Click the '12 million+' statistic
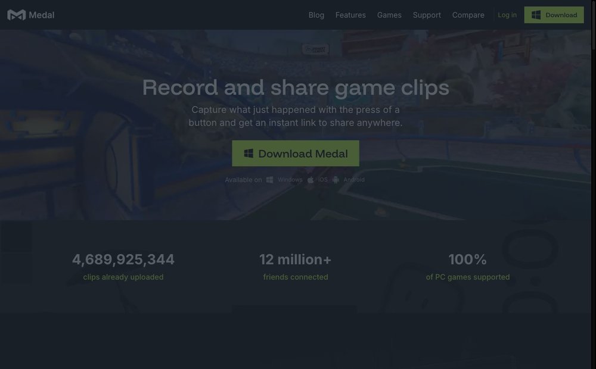The width and height of the screenshot is (596, 369). tap(296, 259)
